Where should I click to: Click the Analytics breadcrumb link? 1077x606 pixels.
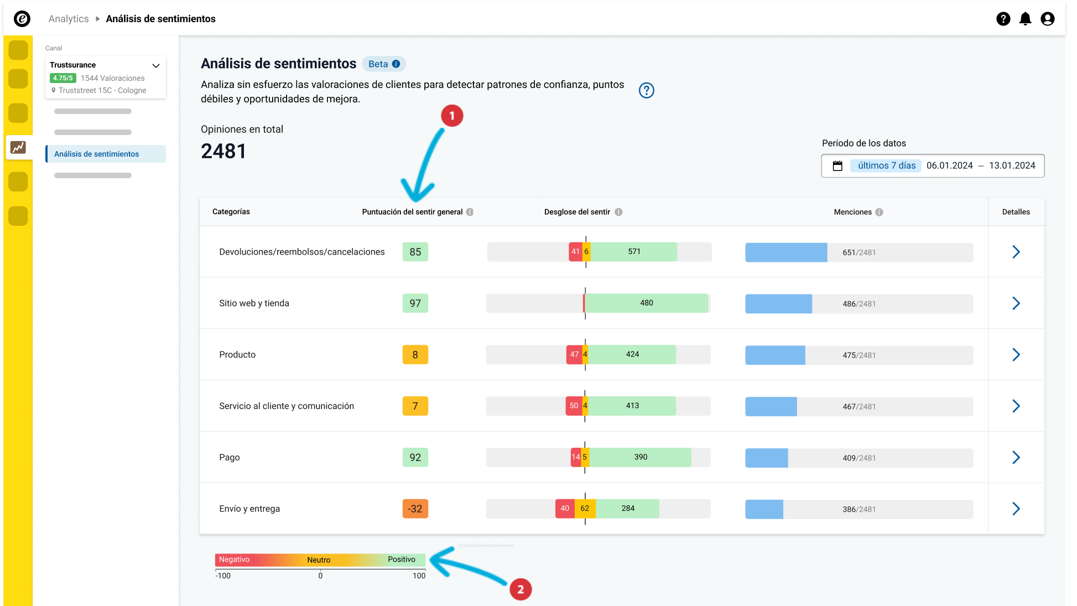(69, 19)
